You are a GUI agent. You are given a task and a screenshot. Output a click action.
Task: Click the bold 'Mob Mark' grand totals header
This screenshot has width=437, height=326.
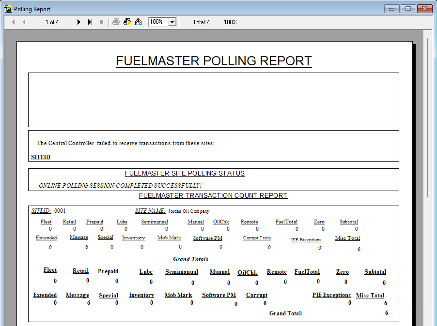(x=178, y=295)
